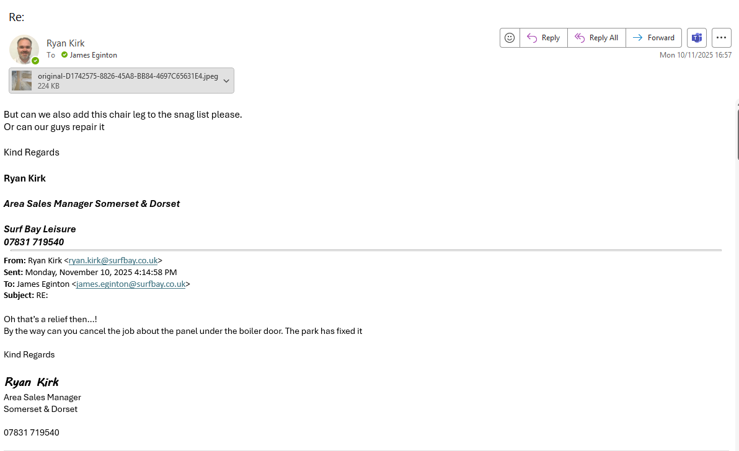Preview the attachment thumbnail image
This screenshot has width=739, height=451.
pyautogui.click(x=22, y=81)
